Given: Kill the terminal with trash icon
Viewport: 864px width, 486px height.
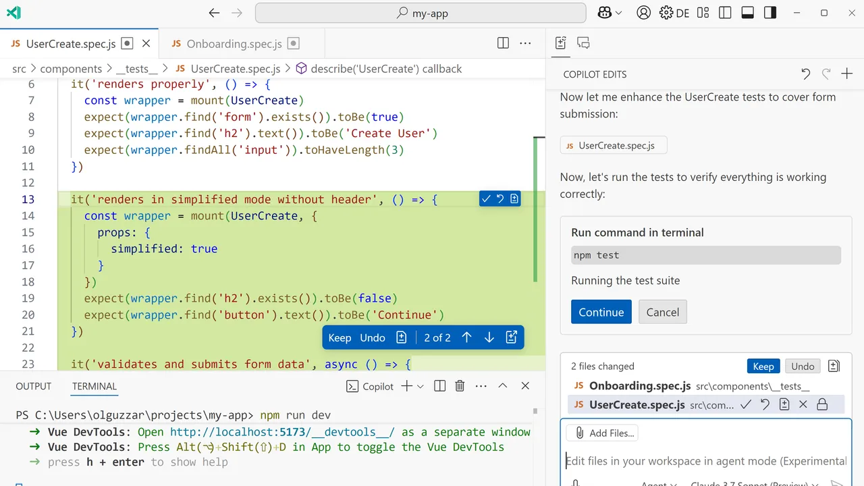Looking at the screenshot, I should click(x=460, y=386).
